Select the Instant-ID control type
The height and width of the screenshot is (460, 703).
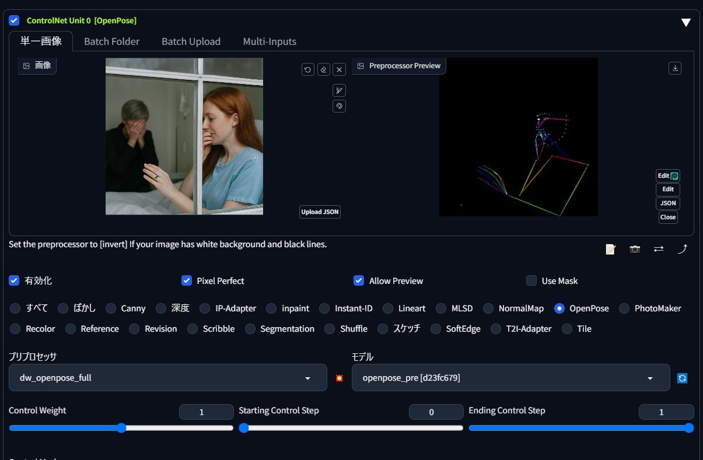pyautogui.click(x=324, y=308)
